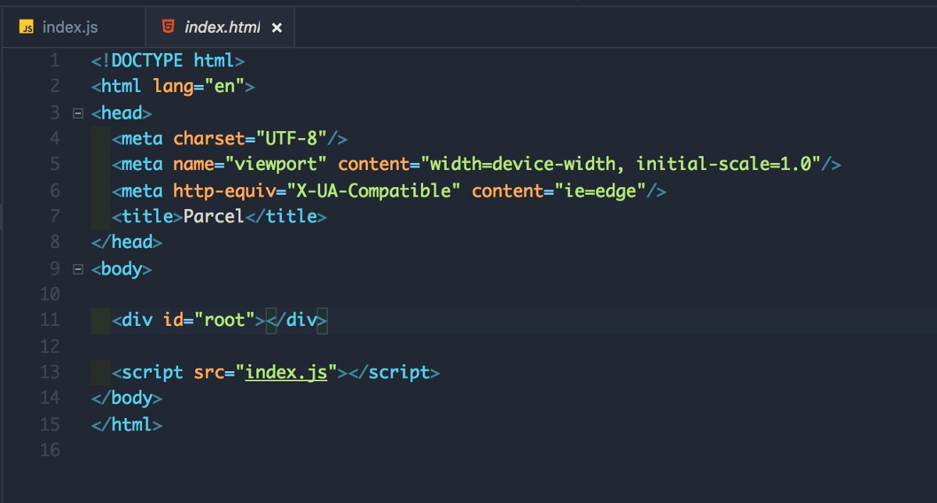Click line number 16 in the gutter
Viewport: 937px width, 503px height.
click(49, 450)
